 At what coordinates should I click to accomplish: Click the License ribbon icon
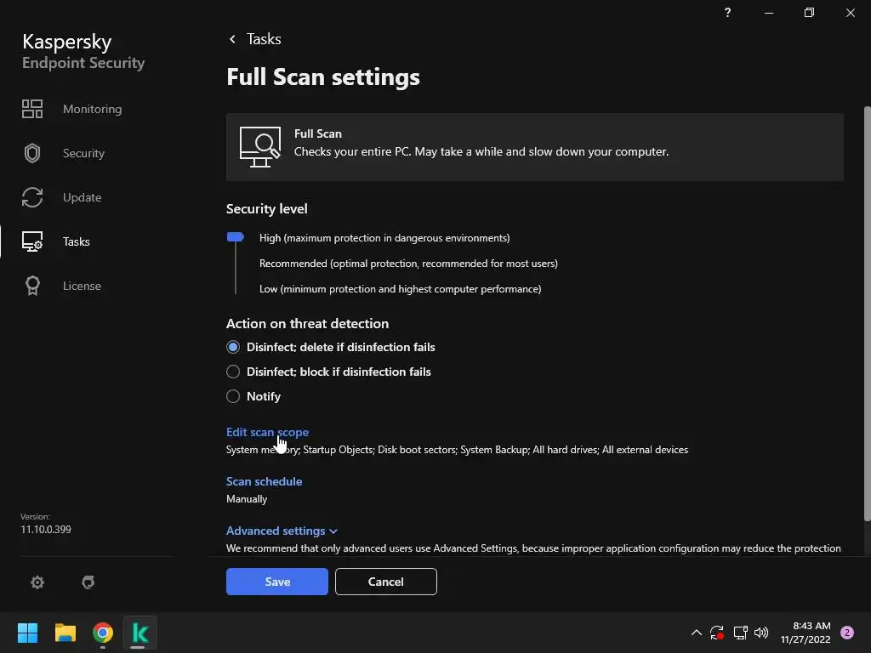32,286
